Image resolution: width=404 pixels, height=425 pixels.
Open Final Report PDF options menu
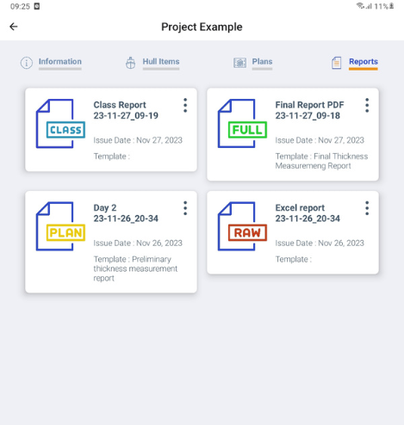367,105
